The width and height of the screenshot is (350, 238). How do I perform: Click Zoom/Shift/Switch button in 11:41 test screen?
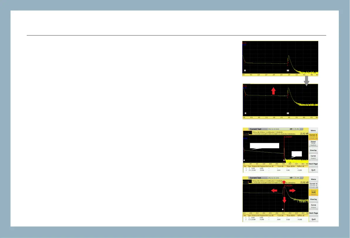[313, 144]
